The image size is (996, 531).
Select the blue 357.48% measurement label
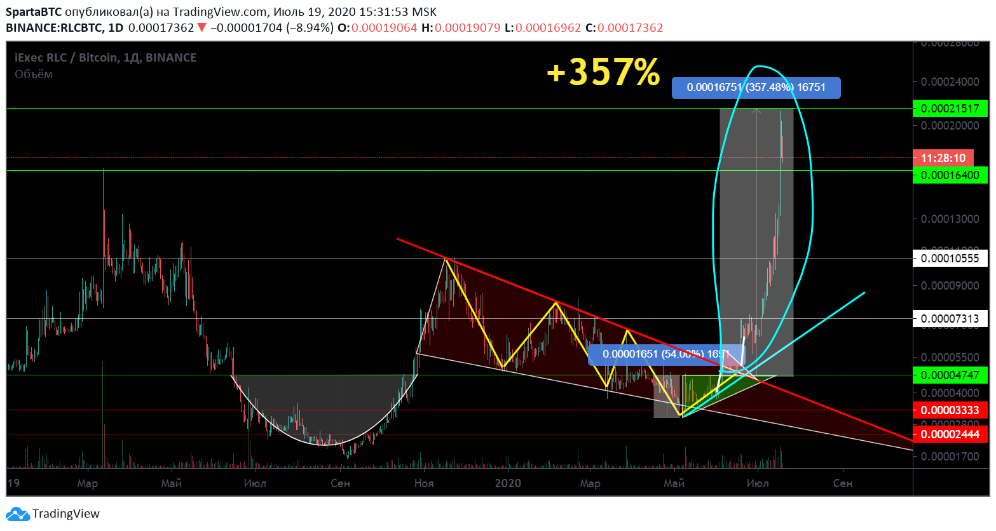pos(756,88)
